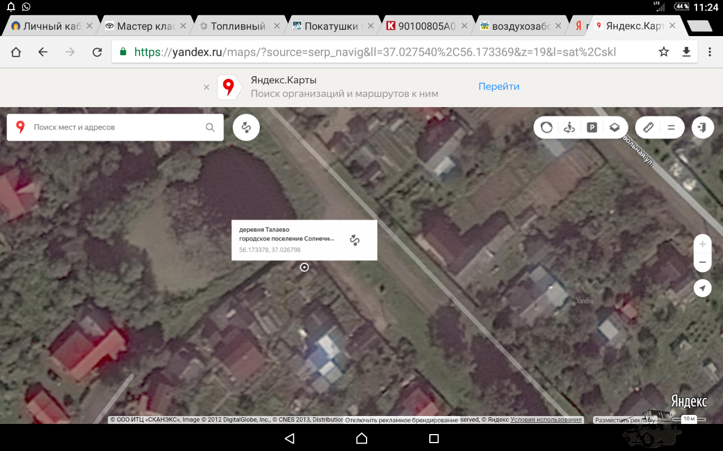Tap 'Перейти' in the app banner
This screenshot has height=451, width=723.
pyautogui.click(x=499, y=86)
